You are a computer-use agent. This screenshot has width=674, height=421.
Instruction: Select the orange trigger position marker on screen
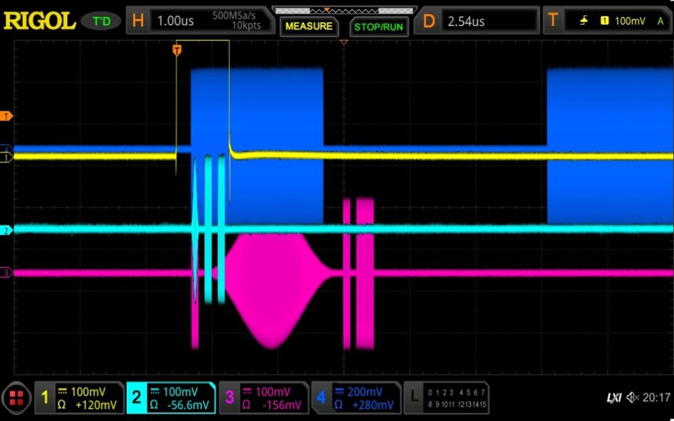click(x=177, y=49)
